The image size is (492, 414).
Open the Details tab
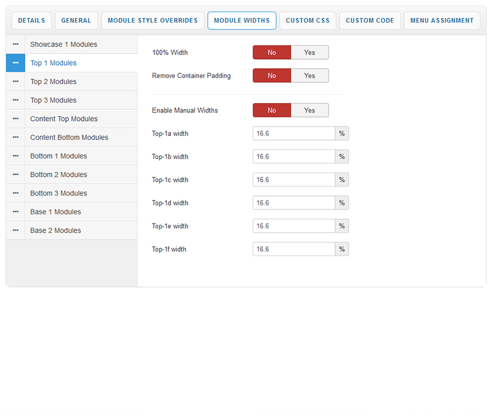pyautogui.click(x=31, y=20)
